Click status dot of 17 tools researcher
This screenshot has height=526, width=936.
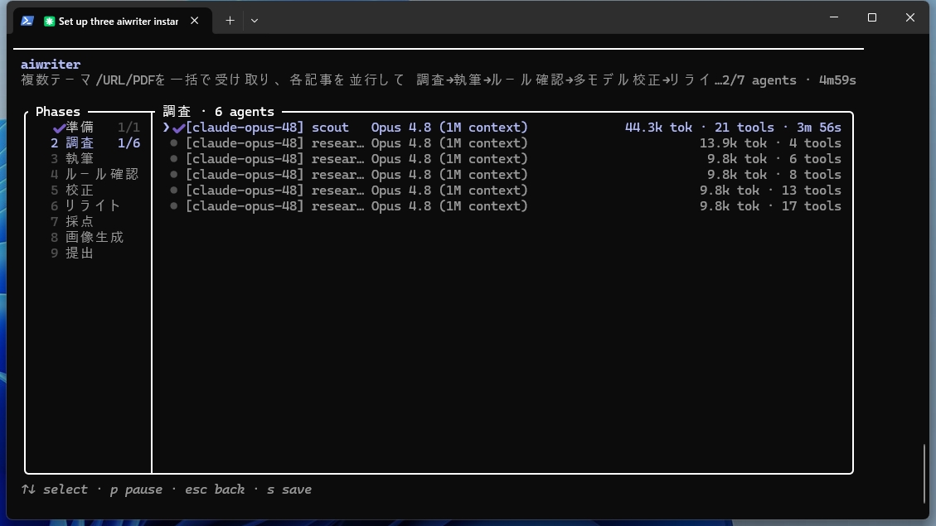(174, 205)
